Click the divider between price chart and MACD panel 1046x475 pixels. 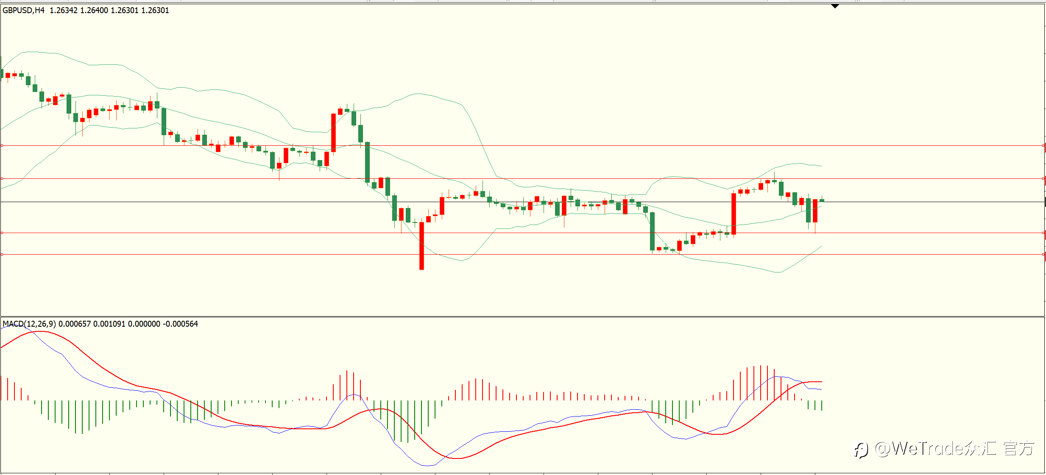coord(522,317)
